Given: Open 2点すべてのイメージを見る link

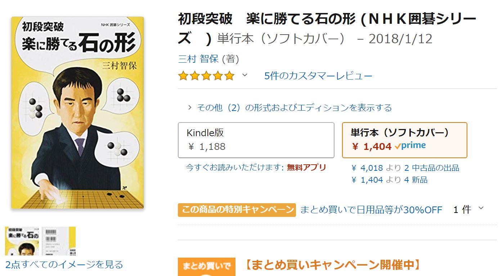Looking at the screenshot, I should point(64,265).
